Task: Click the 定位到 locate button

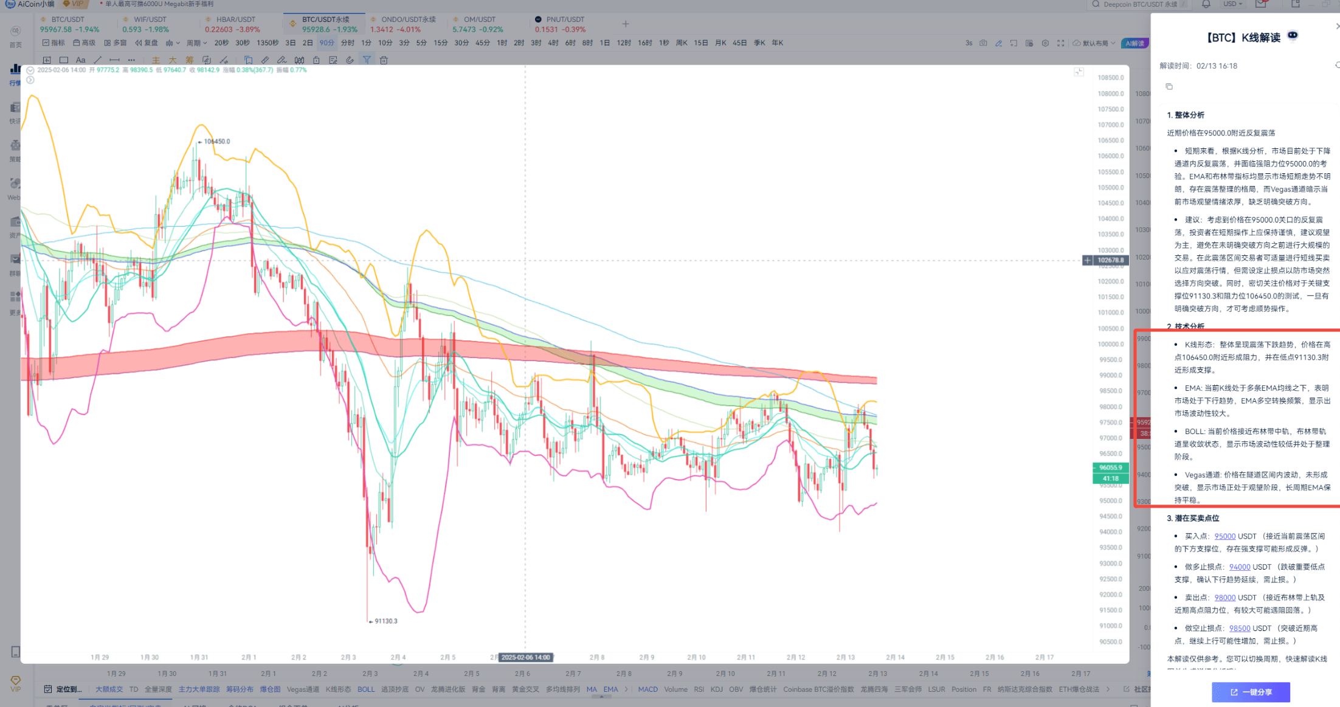Action: [x=63, y=689]
